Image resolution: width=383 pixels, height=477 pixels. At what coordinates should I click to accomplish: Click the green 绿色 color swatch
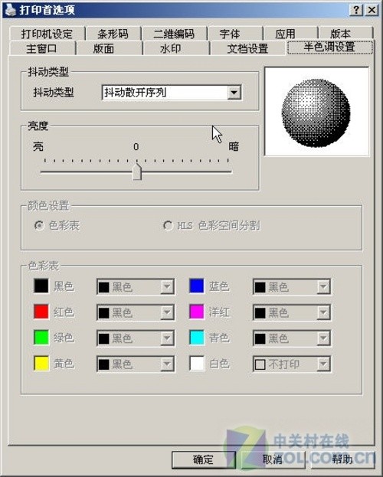click(x=41, y=338)
